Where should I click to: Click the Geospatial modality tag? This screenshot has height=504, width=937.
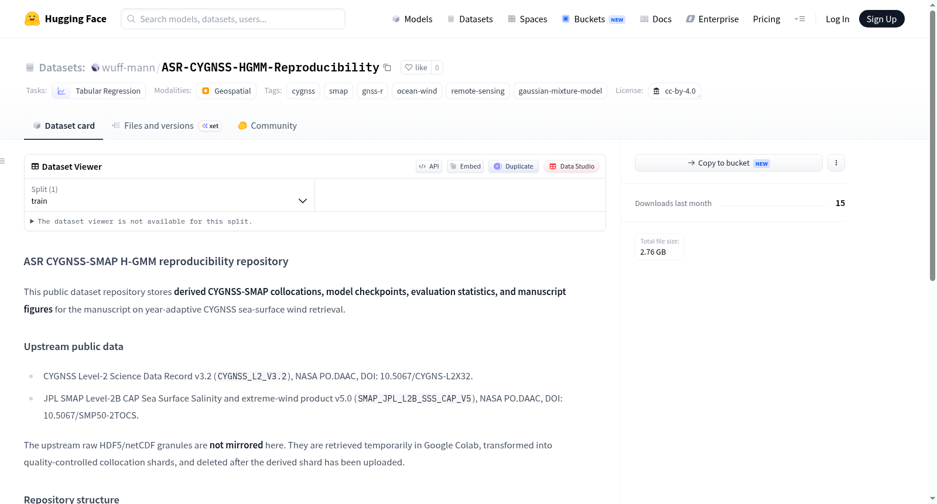tap(226, 91)
